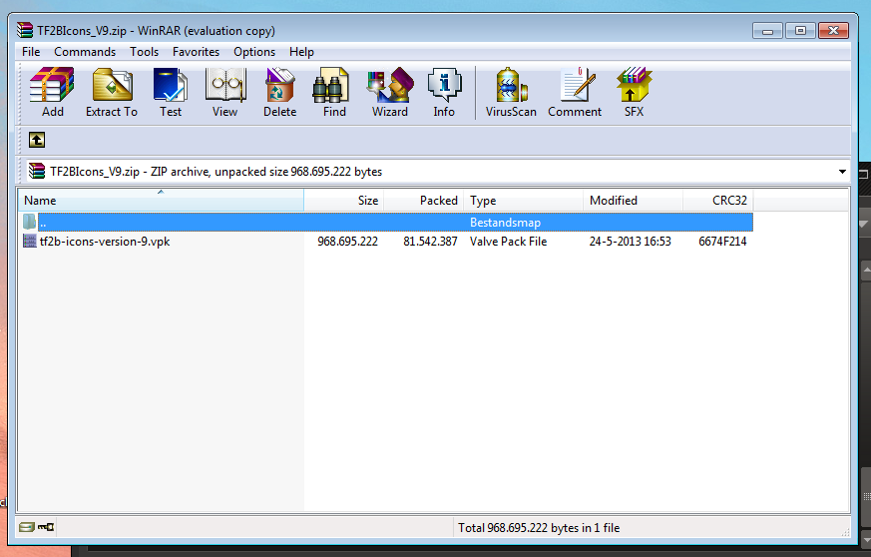
Task: Show archive Info
Action: pos(444,92)
